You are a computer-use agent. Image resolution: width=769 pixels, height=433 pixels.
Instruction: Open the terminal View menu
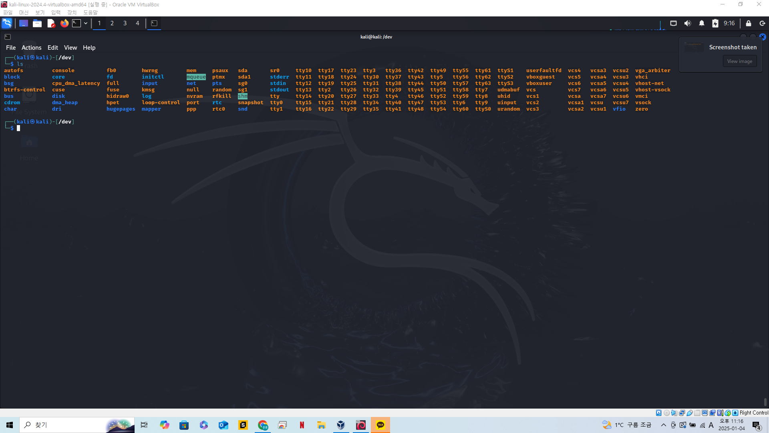click(x=70, y=47)
